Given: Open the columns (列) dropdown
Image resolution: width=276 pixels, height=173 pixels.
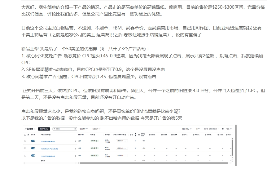Looking at the screenshot, I should (198, 129).
